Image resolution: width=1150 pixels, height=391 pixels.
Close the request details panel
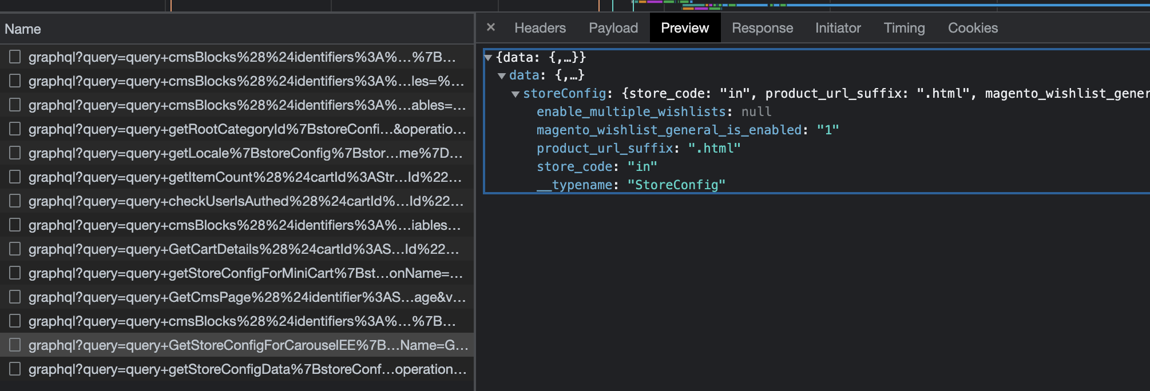[491, 27]
